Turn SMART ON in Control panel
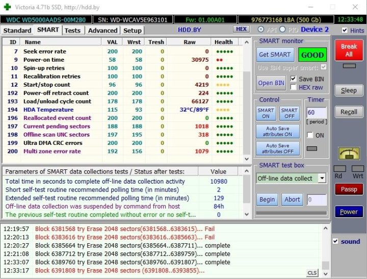Screen dimensions: 367x279 [266, 113]
